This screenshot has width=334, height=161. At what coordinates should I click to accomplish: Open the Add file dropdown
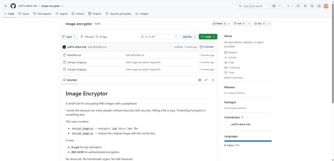(x=189, y=37)
